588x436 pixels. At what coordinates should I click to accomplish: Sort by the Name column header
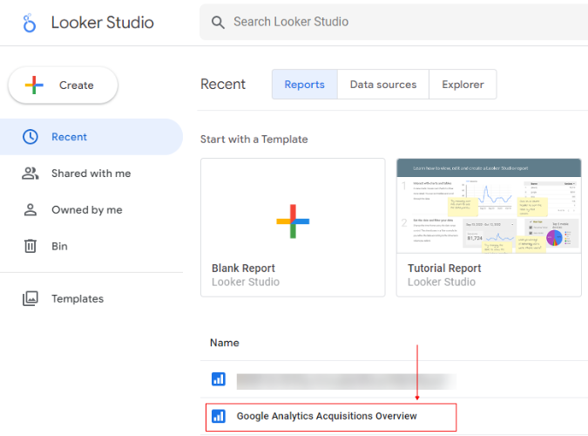tap(224, 343)
